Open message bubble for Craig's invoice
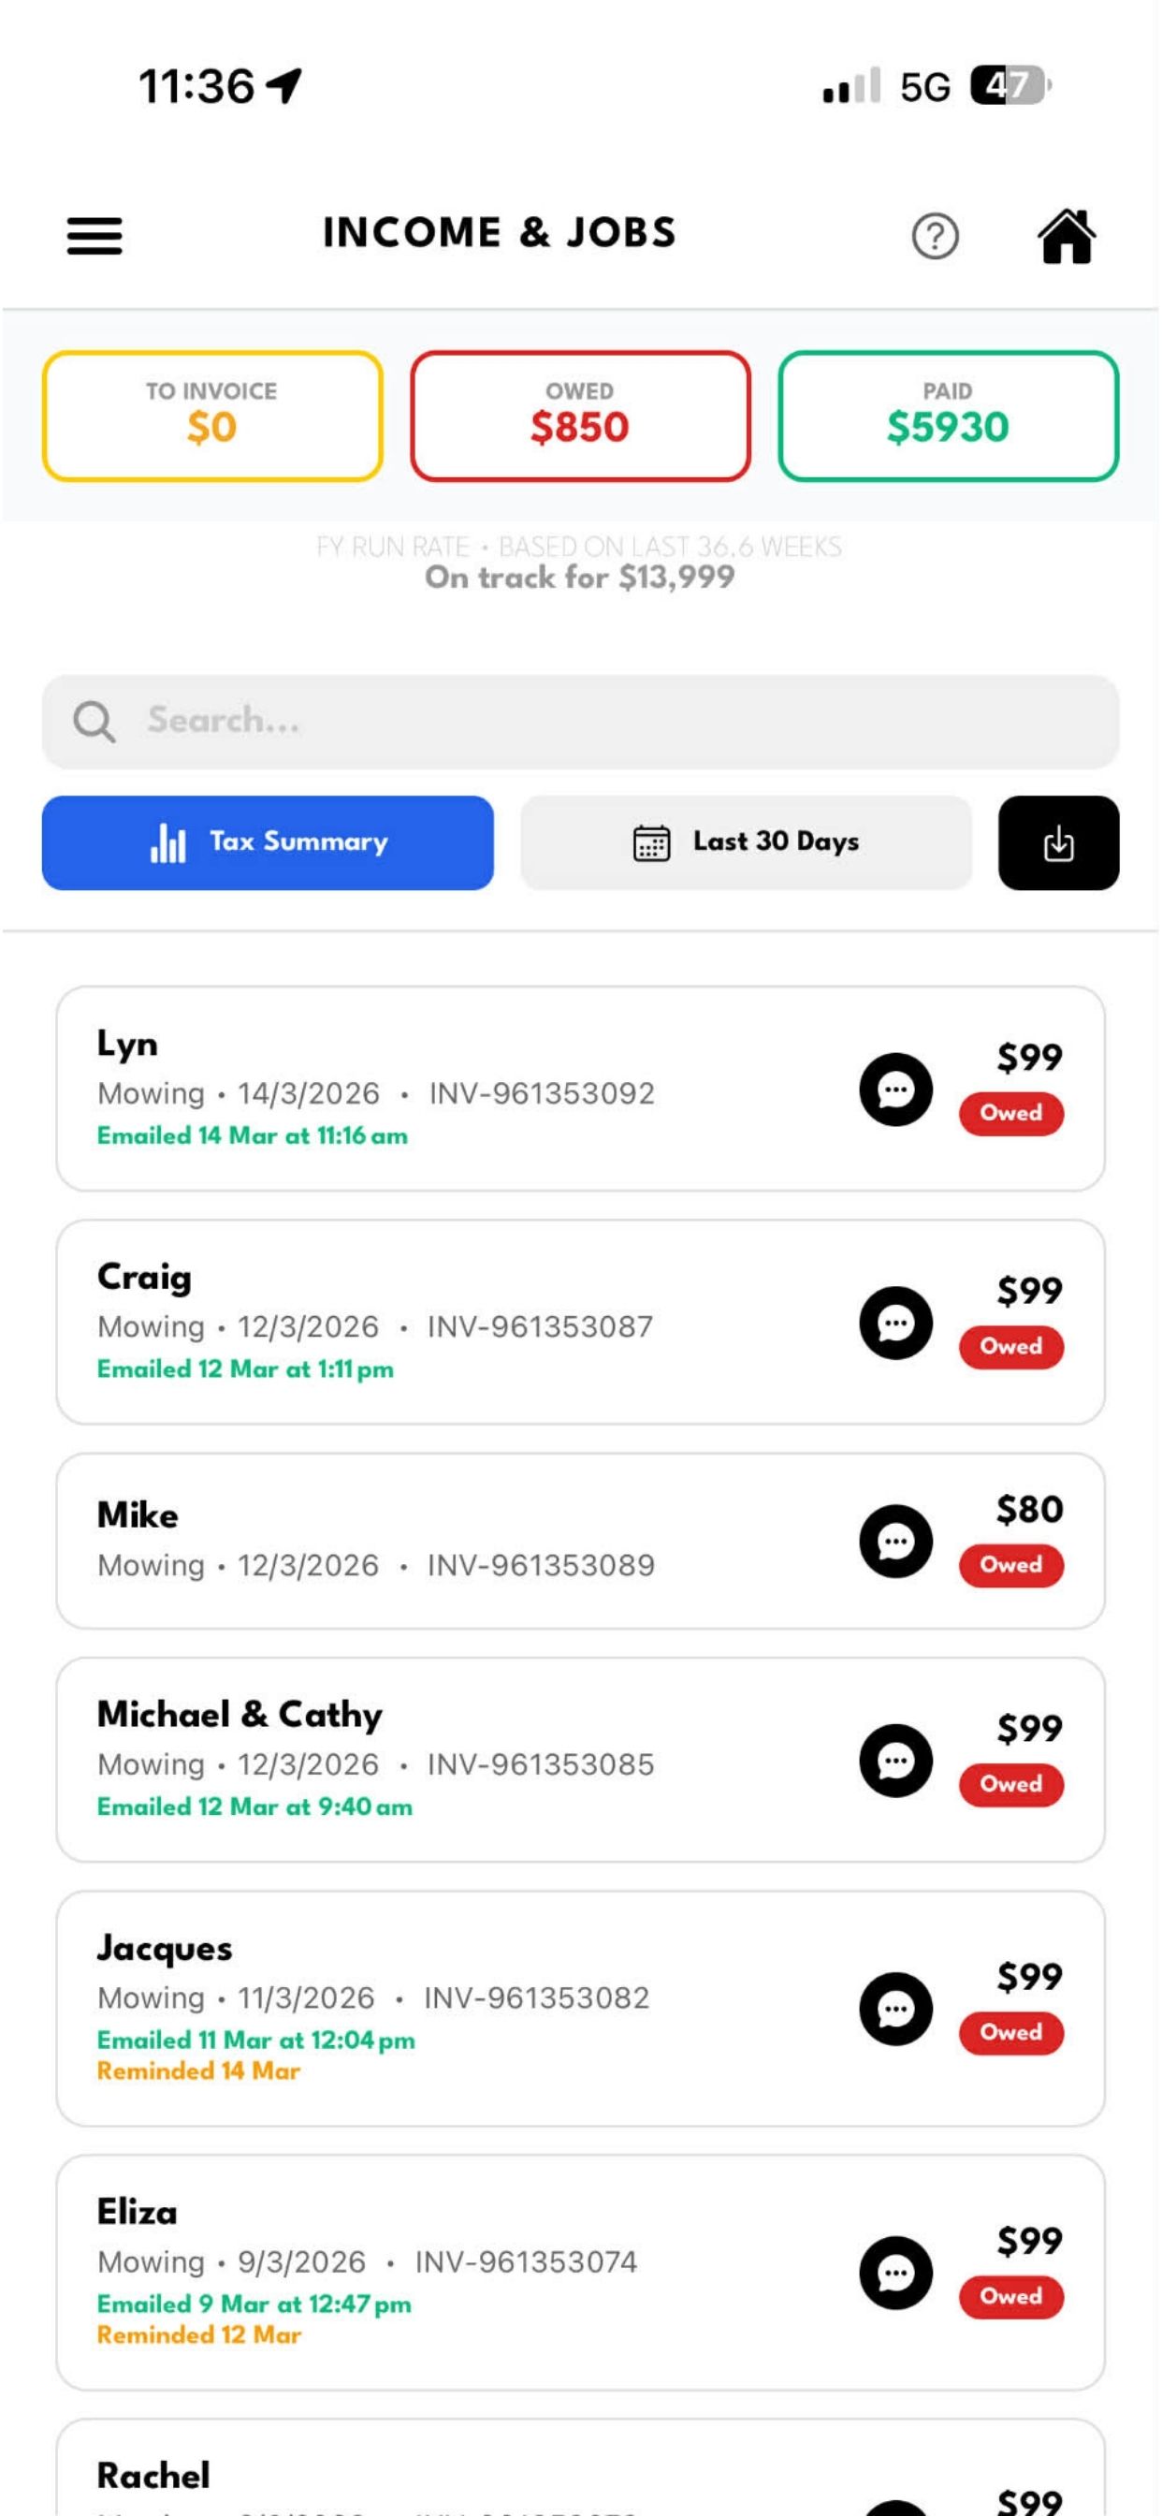Screen dimensions: 1162x2516 (895, 1323)
